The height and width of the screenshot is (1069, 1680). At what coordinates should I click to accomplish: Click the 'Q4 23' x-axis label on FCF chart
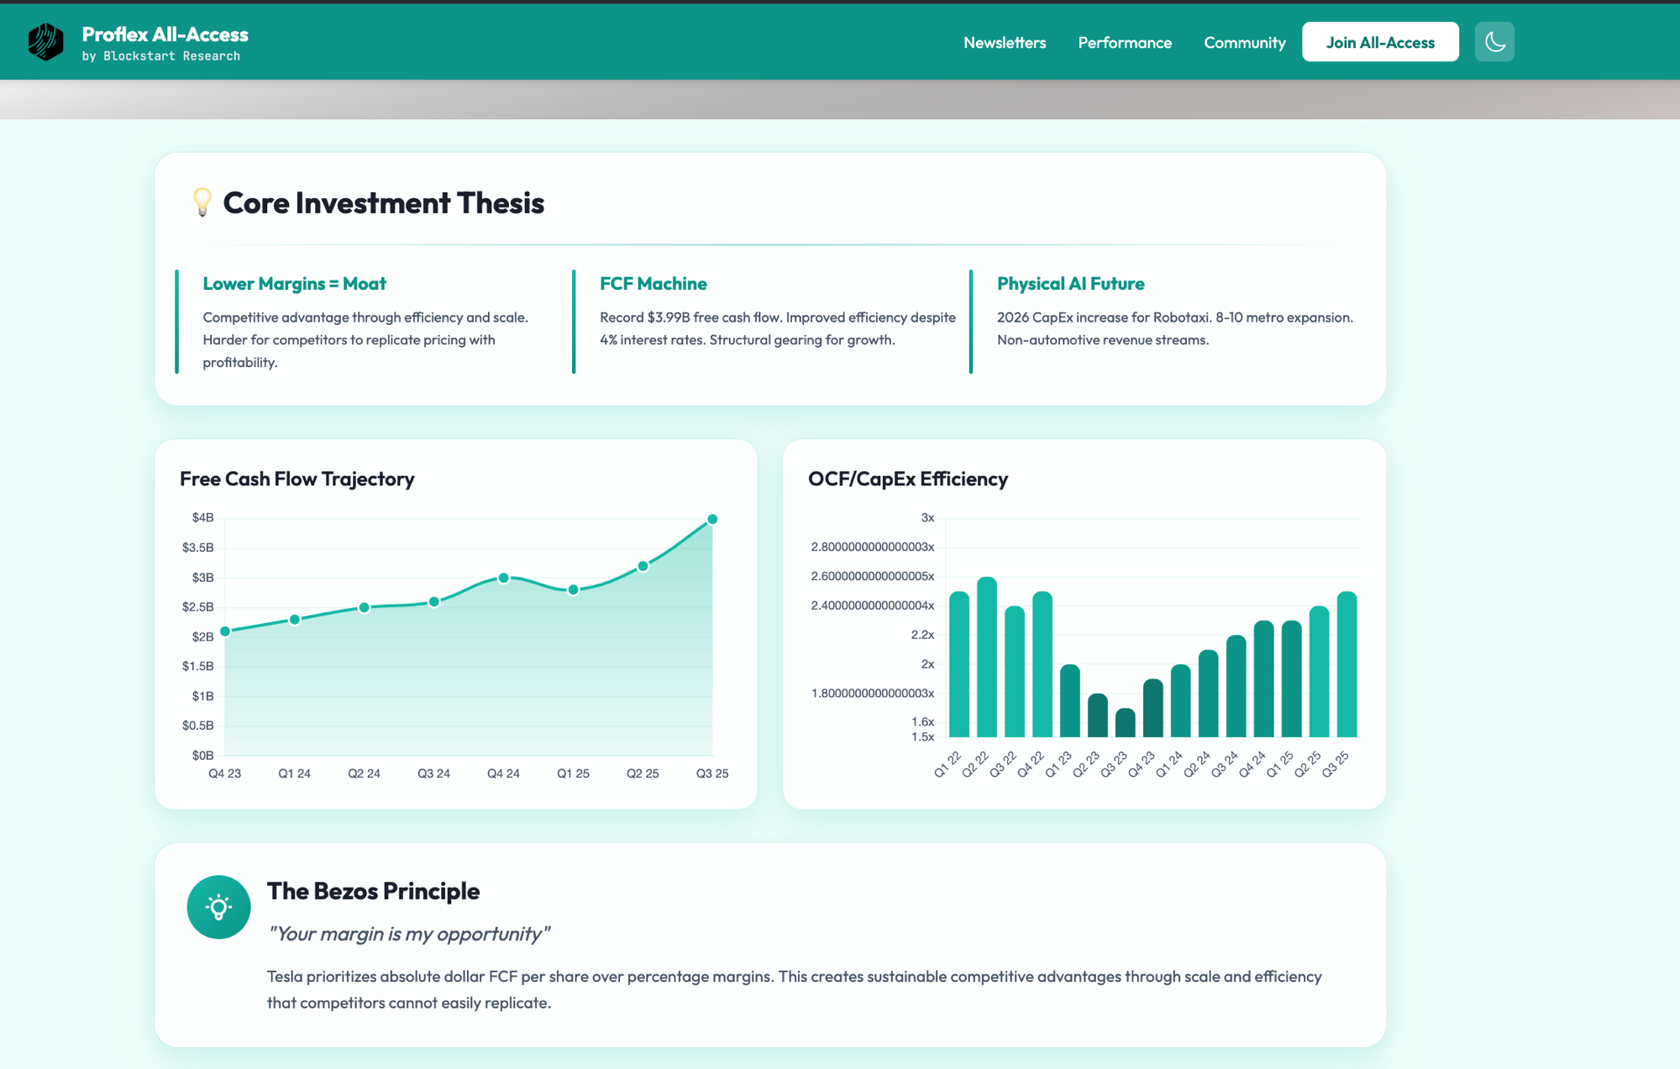225,773
